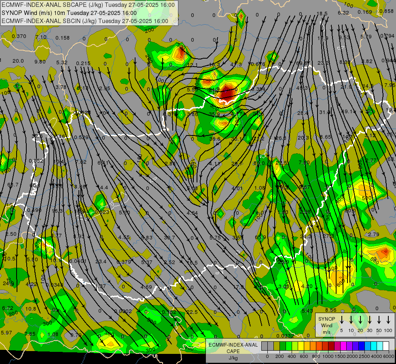Click the map value '69.8'
Image resolution: width=396 pixels, height=364 pixels.
[301, 63]
